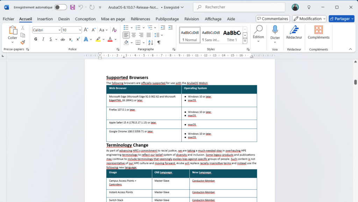The height and width of the screenshot is (202, 358).
Task: Decrease paragraph indent
Action: click(x=163, y=28)
